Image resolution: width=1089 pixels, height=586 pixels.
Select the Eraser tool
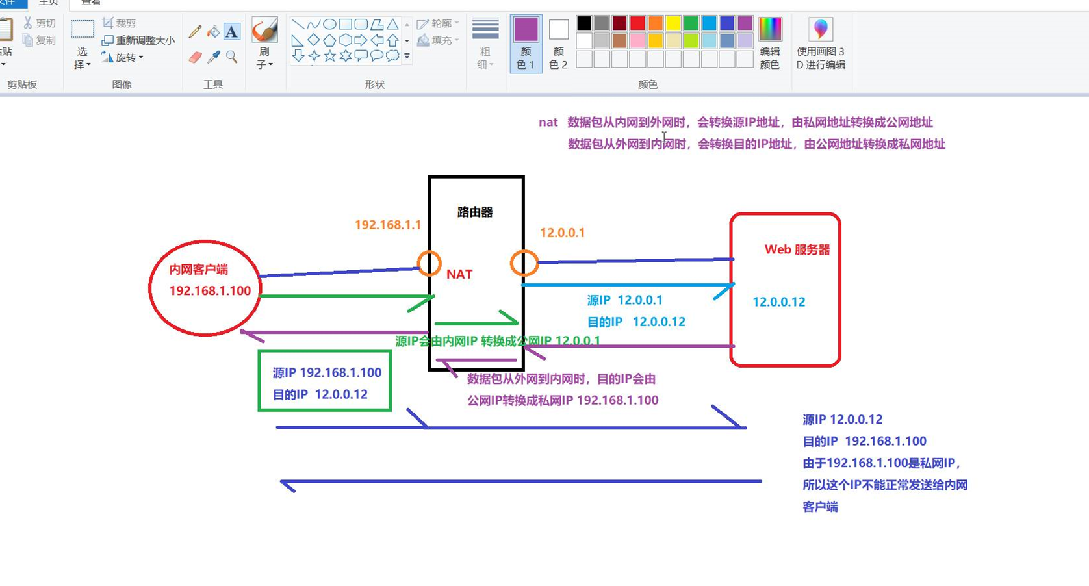point(195,57)
